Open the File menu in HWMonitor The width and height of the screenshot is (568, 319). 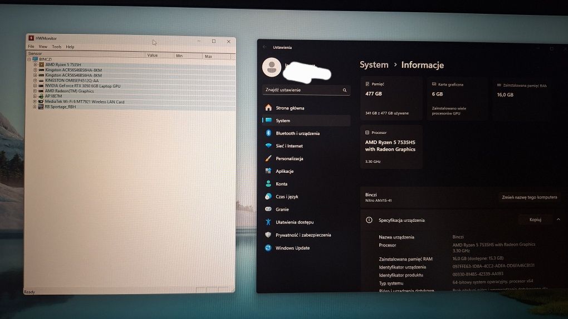[31, 46]
